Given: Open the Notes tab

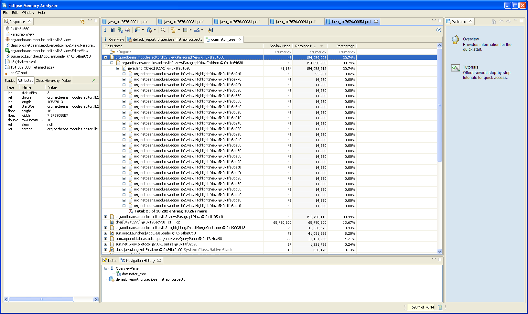Looking at the screenshot, I should tap(110, 260).
